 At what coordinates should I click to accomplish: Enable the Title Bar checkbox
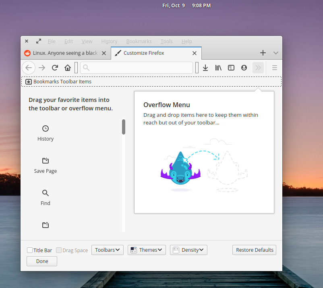(30, 250)
